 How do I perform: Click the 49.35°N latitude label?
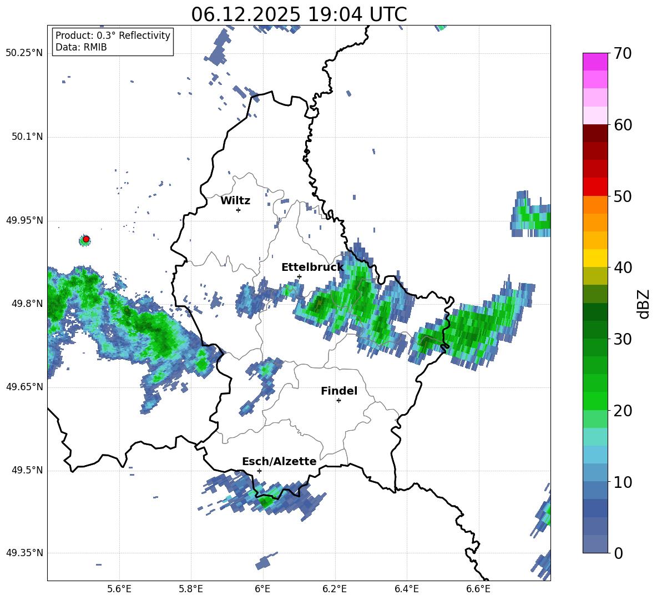24,553
